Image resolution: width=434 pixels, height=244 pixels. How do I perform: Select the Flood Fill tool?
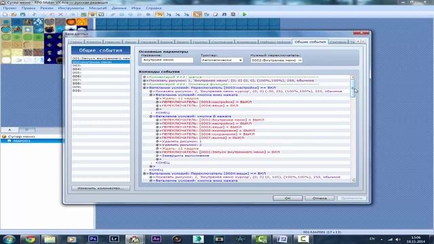[139, 14]
